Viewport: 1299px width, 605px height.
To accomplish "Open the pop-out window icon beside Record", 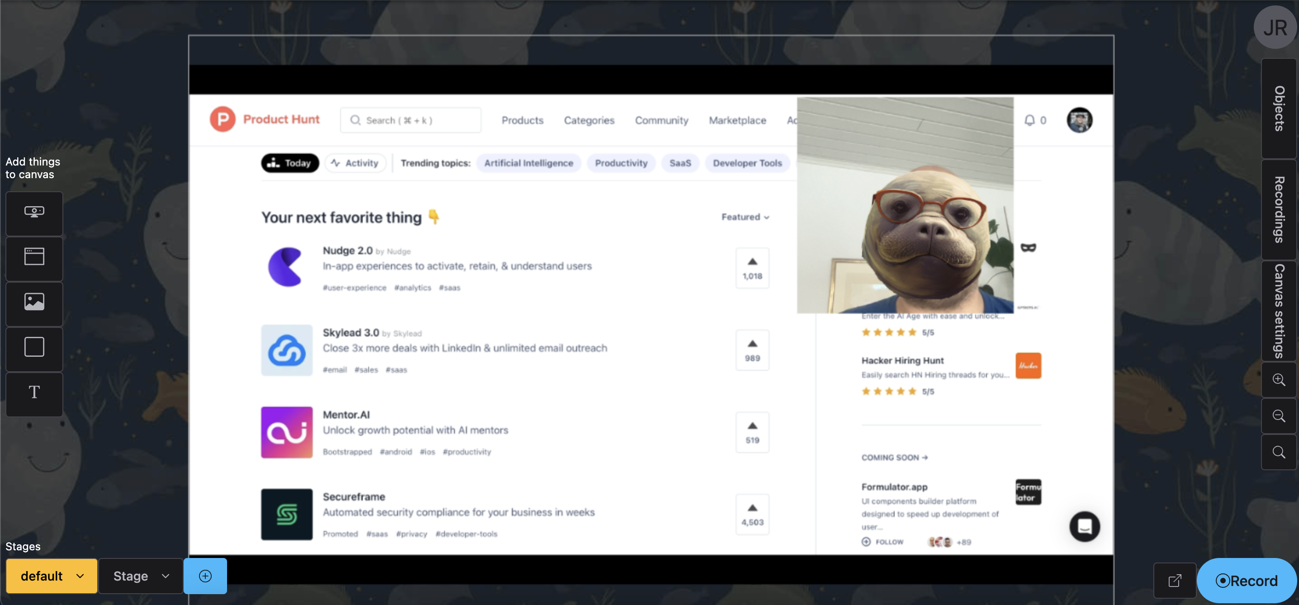I will (x=1175, y=580).
